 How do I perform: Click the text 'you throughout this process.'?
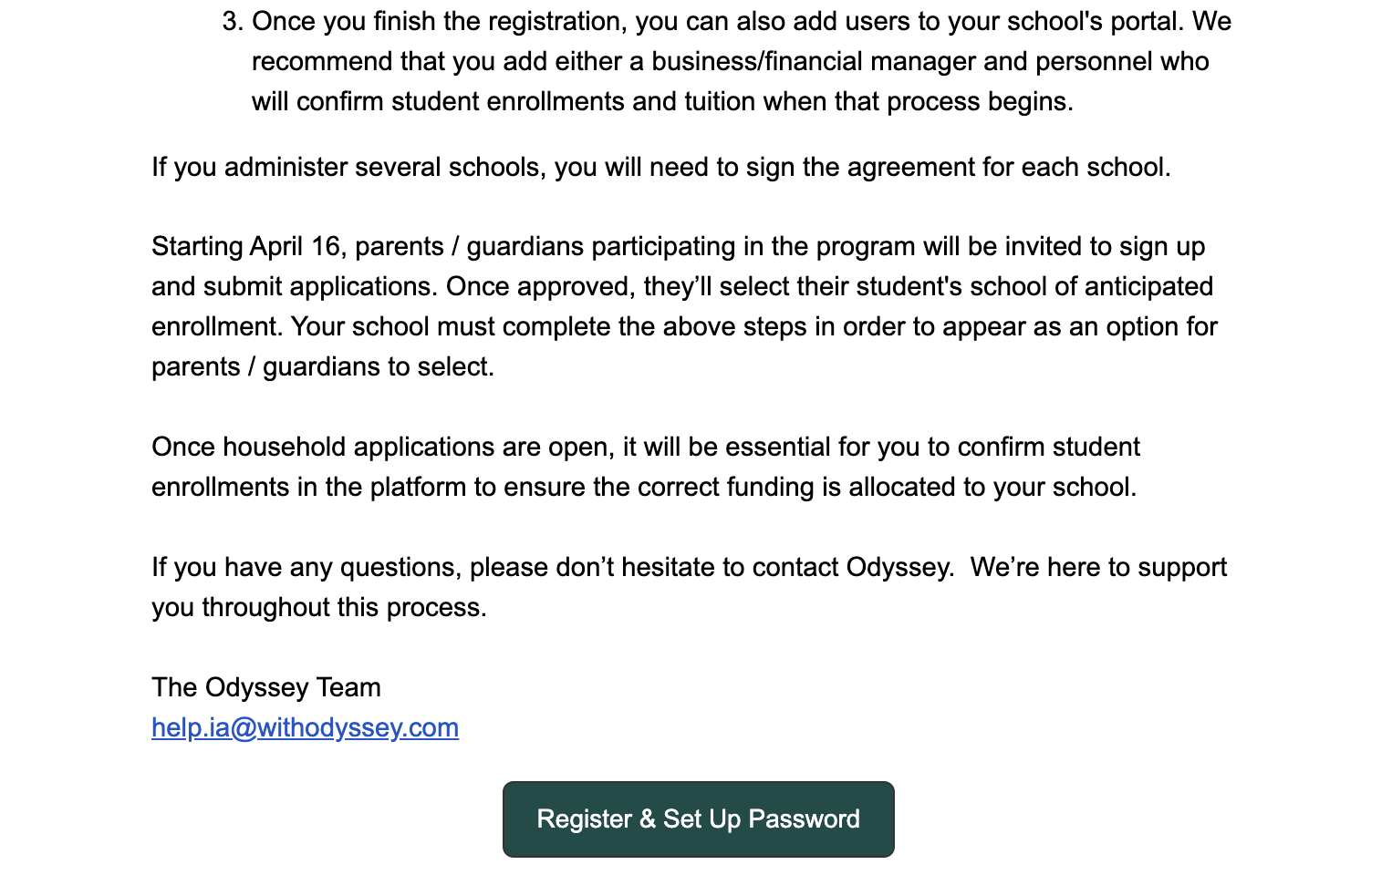[x=319, y=607]
